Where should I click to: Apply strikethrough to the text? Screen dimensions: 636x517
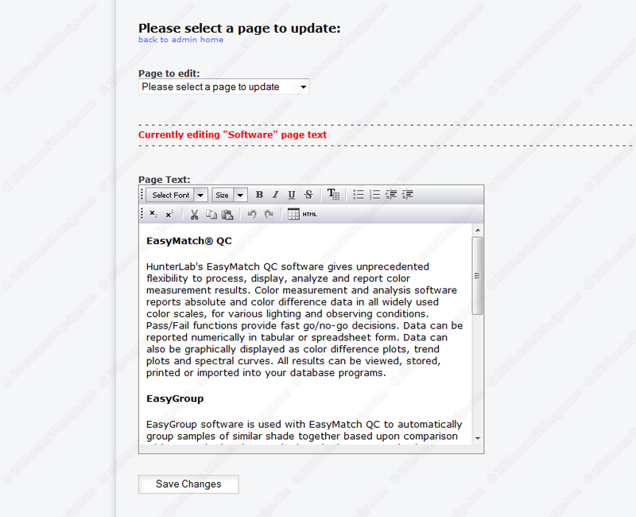coord(308,195)
